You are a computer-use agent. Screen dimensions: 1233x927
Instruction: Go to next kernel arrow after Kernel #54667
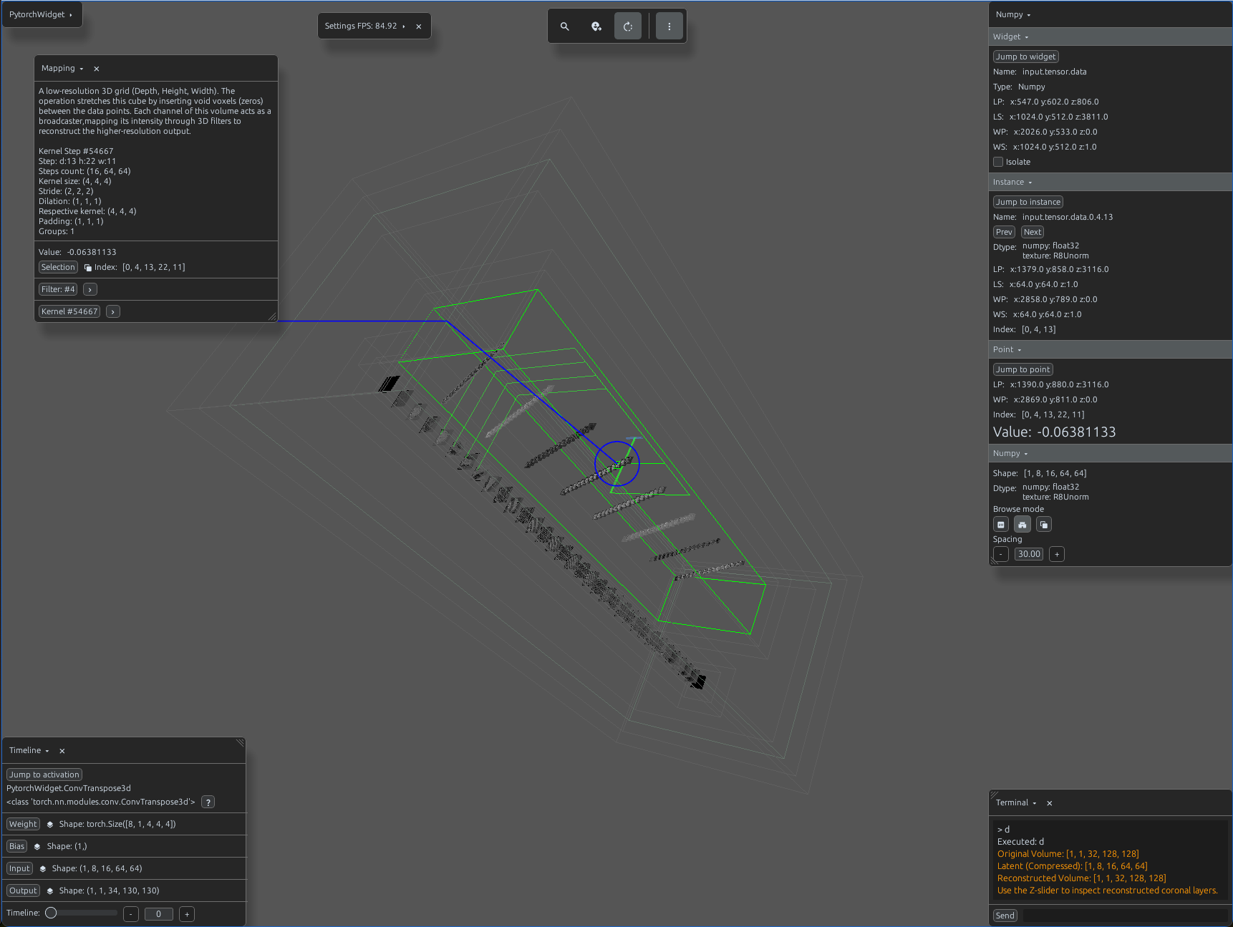(113, 311)
